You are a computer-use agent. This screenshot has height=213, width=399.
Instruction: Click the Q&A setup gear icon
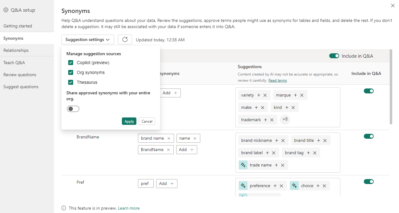pos(6,10)
